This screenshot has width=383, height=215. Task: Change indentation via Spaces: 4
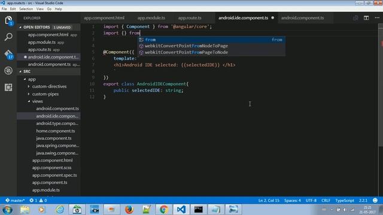tap(293, 201)
